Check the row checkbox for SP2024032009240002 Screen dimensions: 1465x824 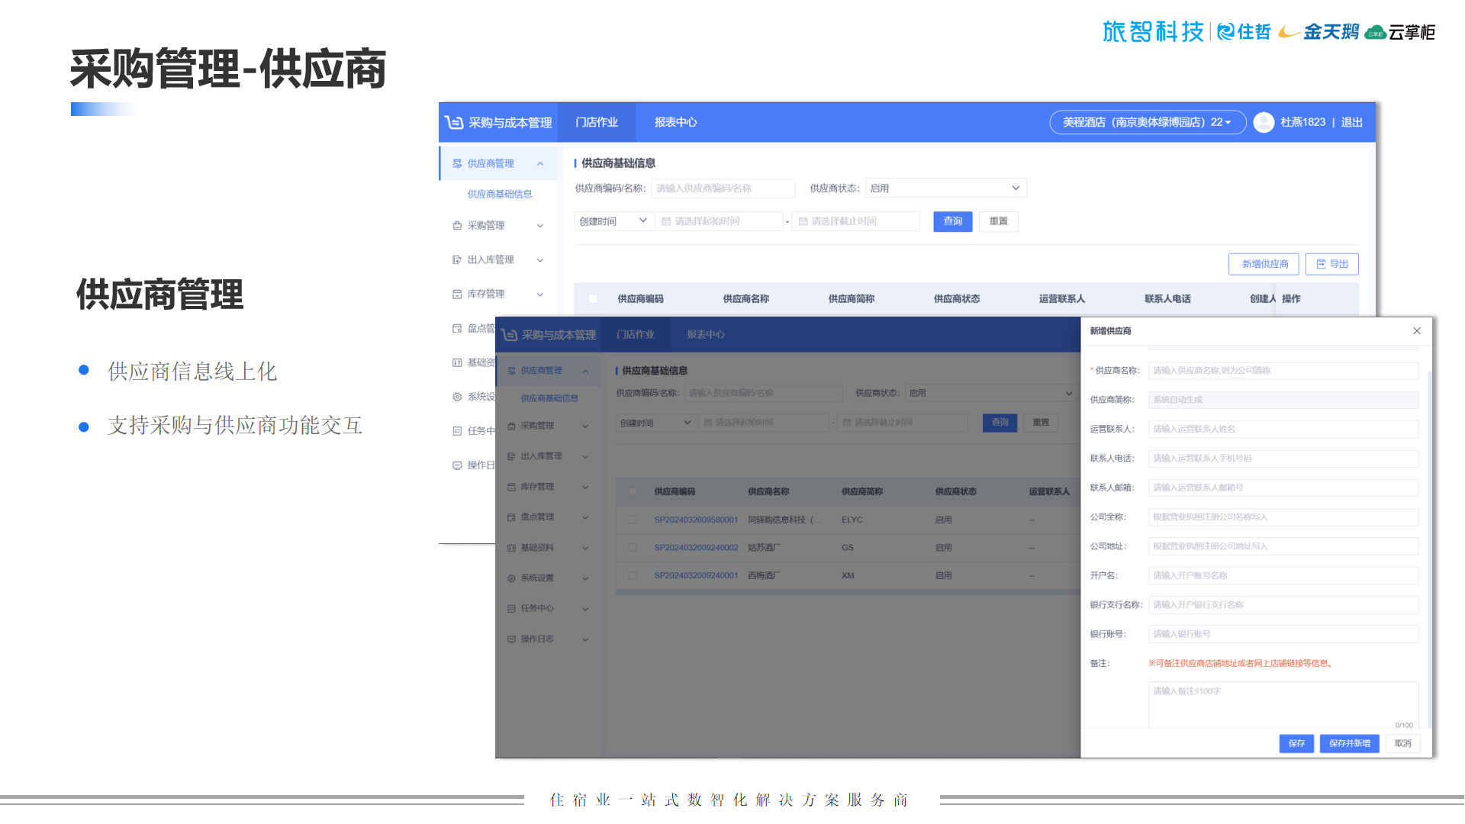pyautogui.click(x=633, y=548)
